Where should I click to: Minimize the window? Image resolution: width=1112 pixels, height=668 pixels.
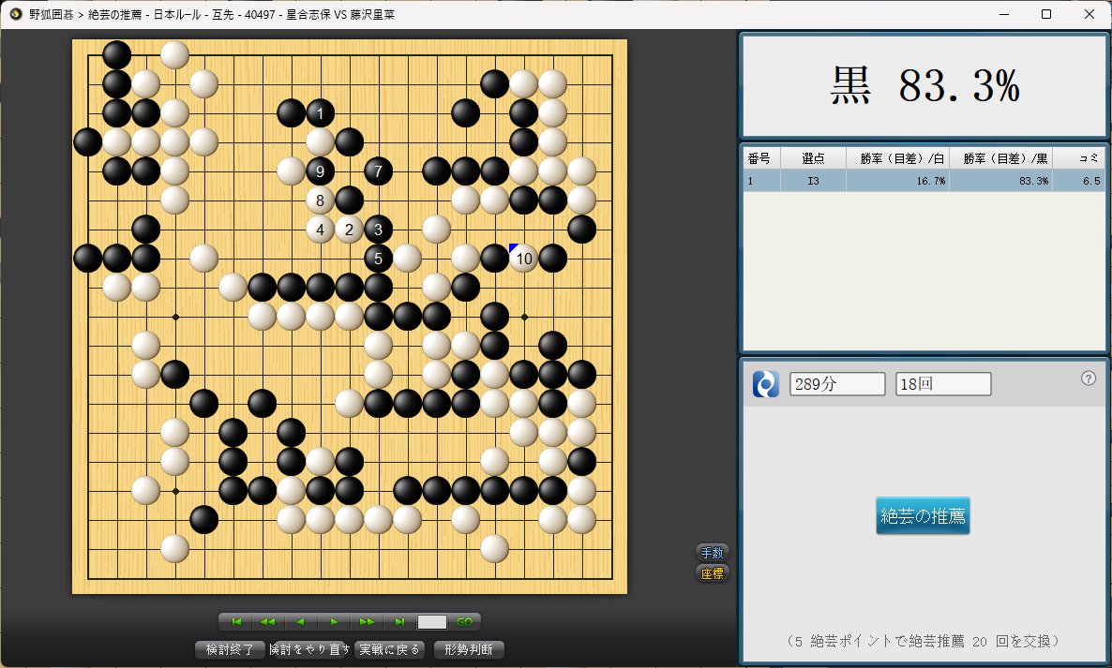point(1004,14)
